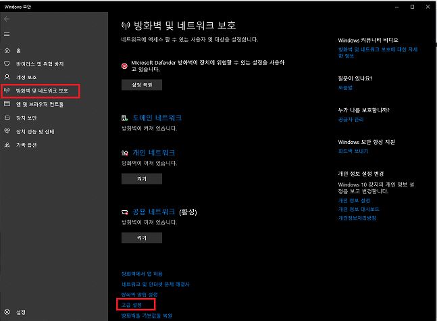
Task: Click the private network (개인 네트워크) icon
Action: [x=124, y=153]
